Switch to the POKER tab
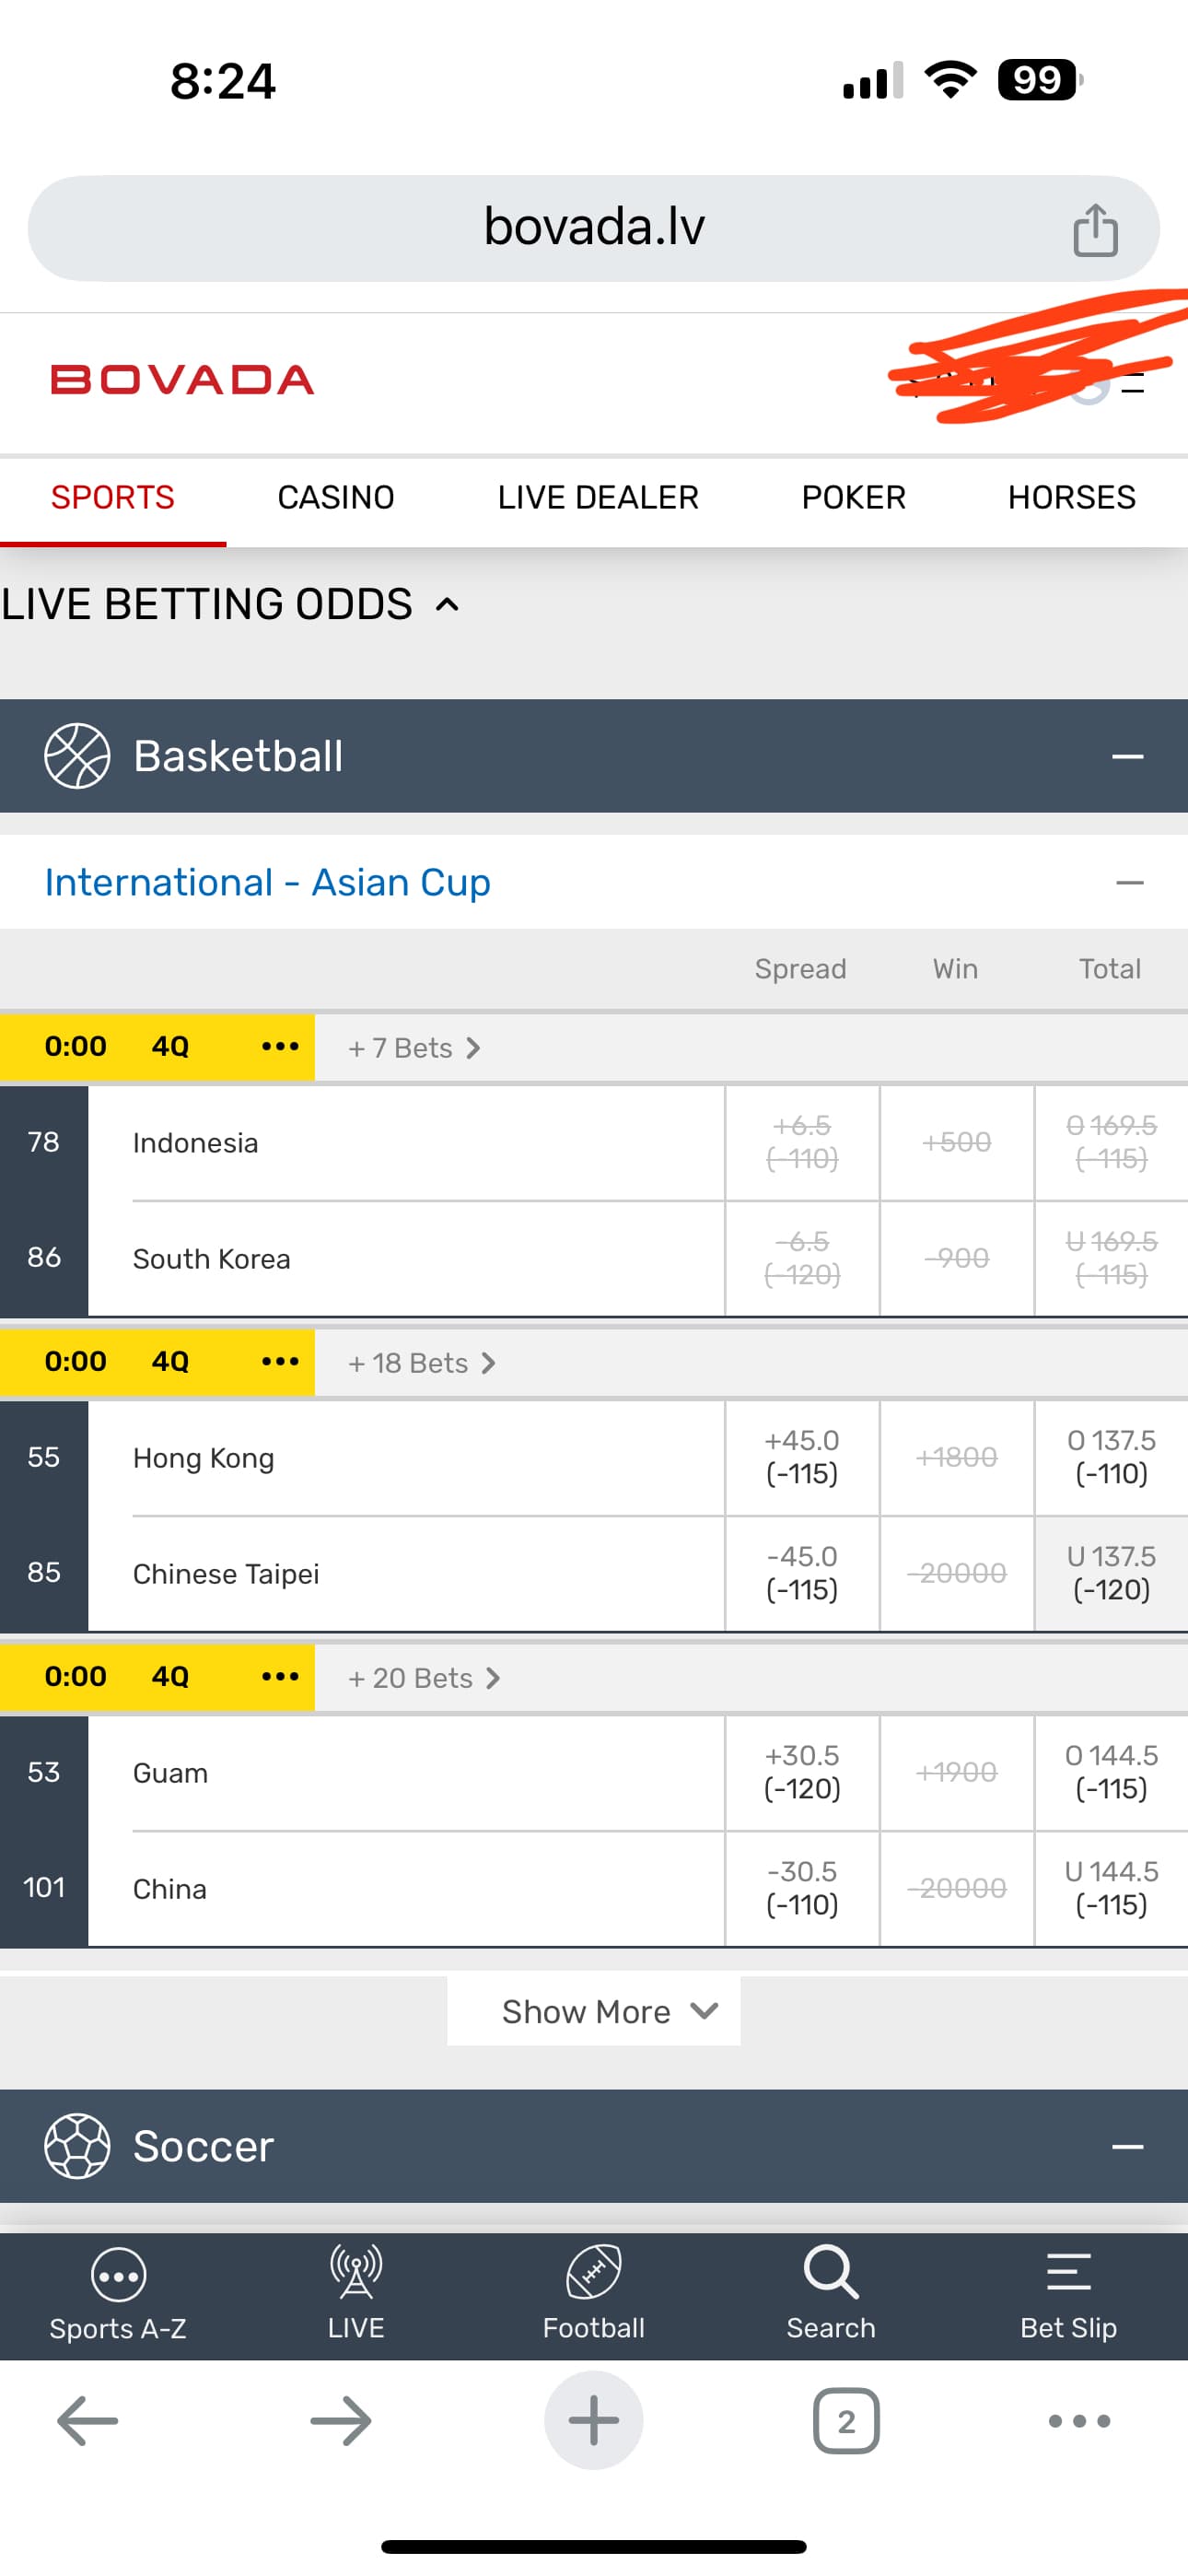 853,498
